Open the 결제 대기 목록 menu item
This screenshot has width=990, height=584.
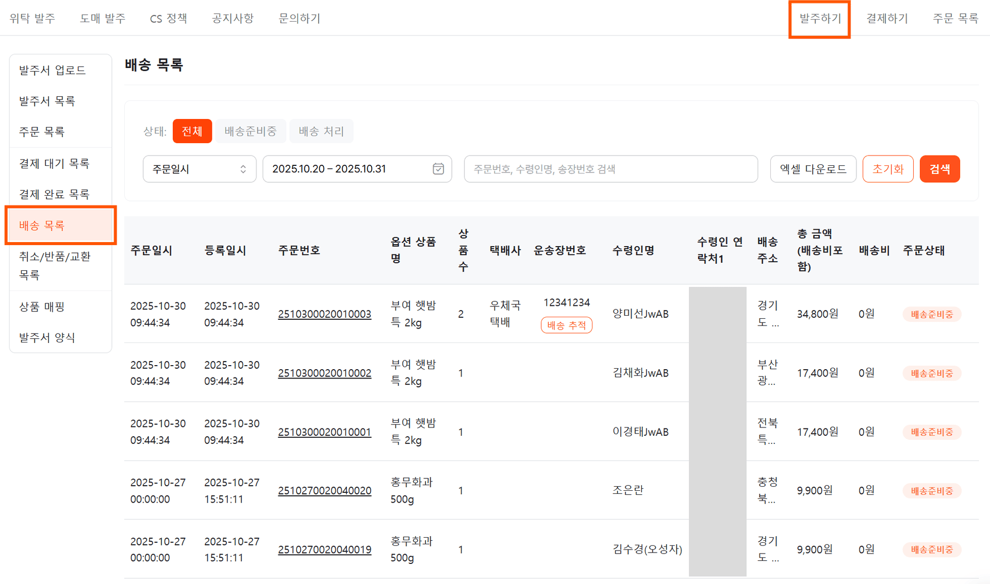click(54, 163)
